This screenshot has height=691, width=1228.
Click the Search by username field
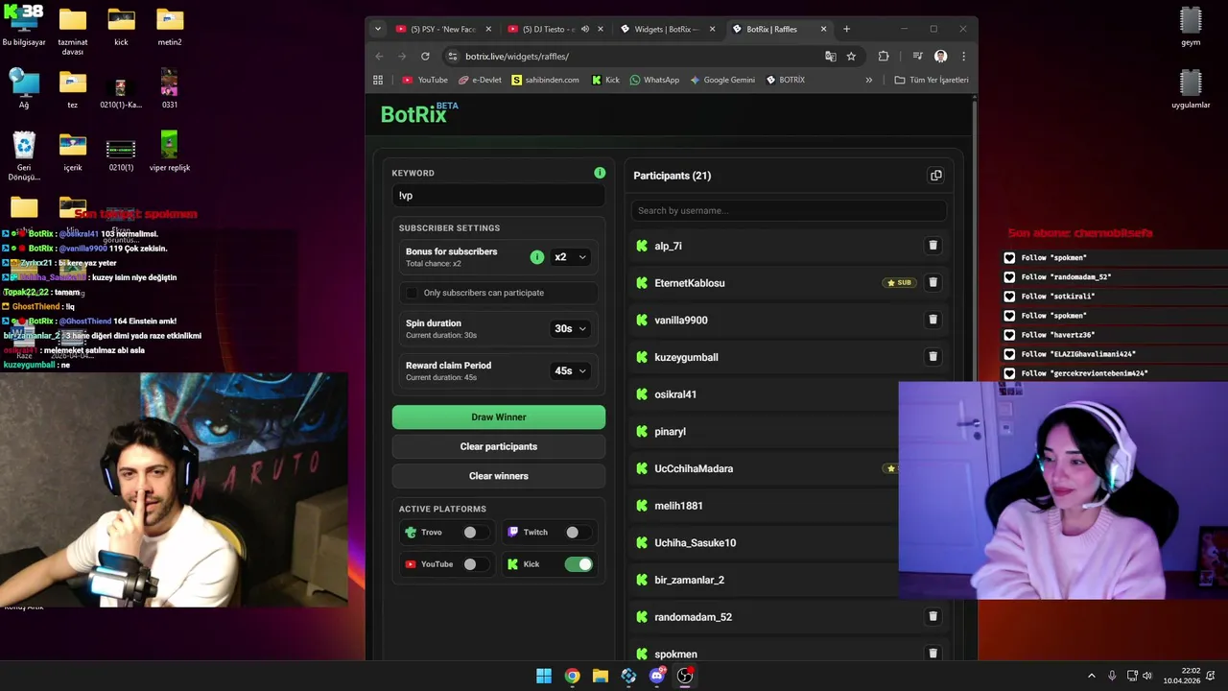pyautogui.click(x=789, y=210)
